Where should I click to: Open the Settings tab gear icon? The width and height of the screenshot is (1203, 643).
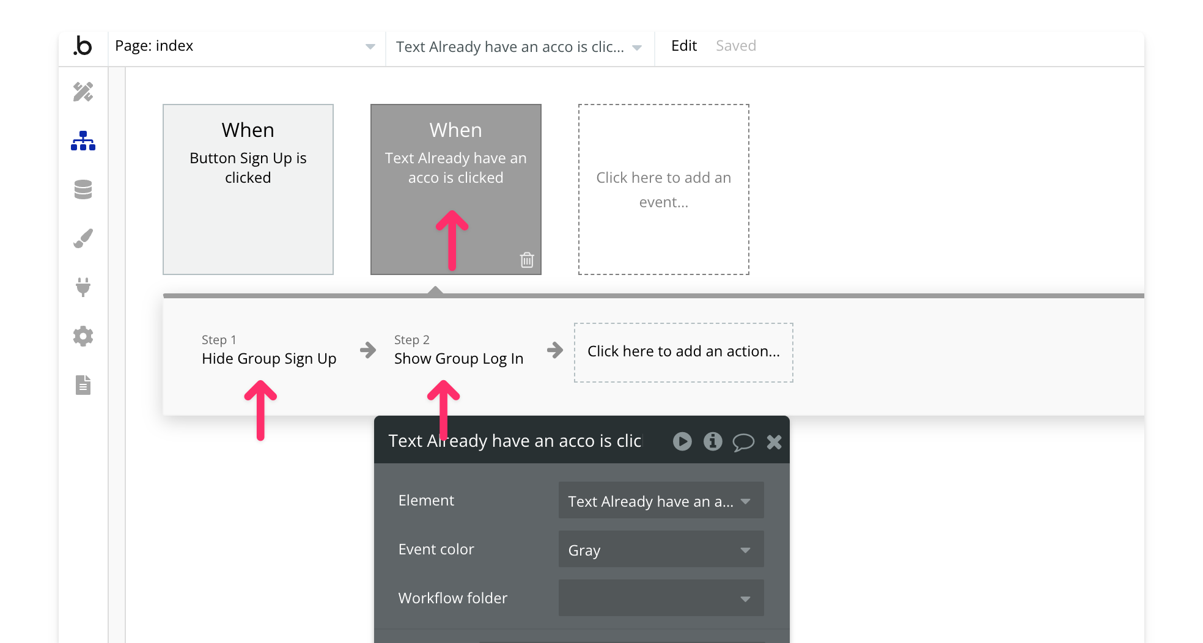[83, 336]
